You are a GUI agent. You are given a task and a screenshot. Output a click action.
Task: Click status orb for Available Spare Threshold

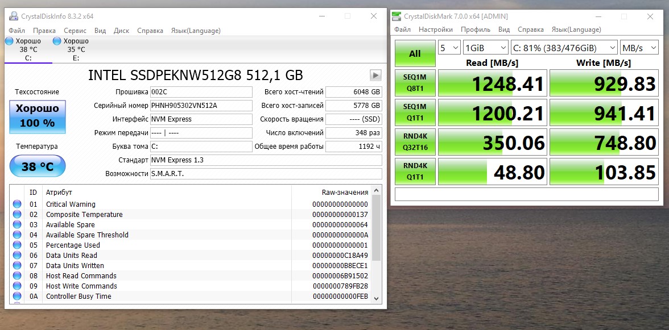tap(17, 235)
